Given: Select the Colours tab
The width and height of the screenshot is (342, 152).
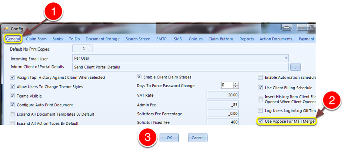Looking at the screenshot, I should coord(196,39).
